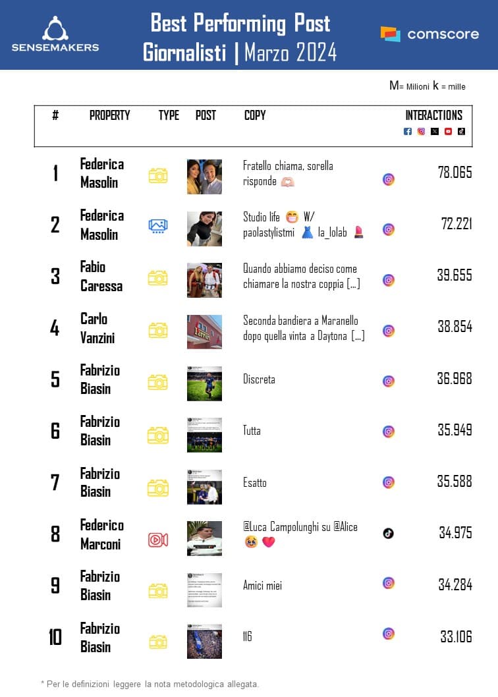Viewport: 498px width, 697px height.
Task: Click the "Amici miei" post copy text
Action: 263,585
